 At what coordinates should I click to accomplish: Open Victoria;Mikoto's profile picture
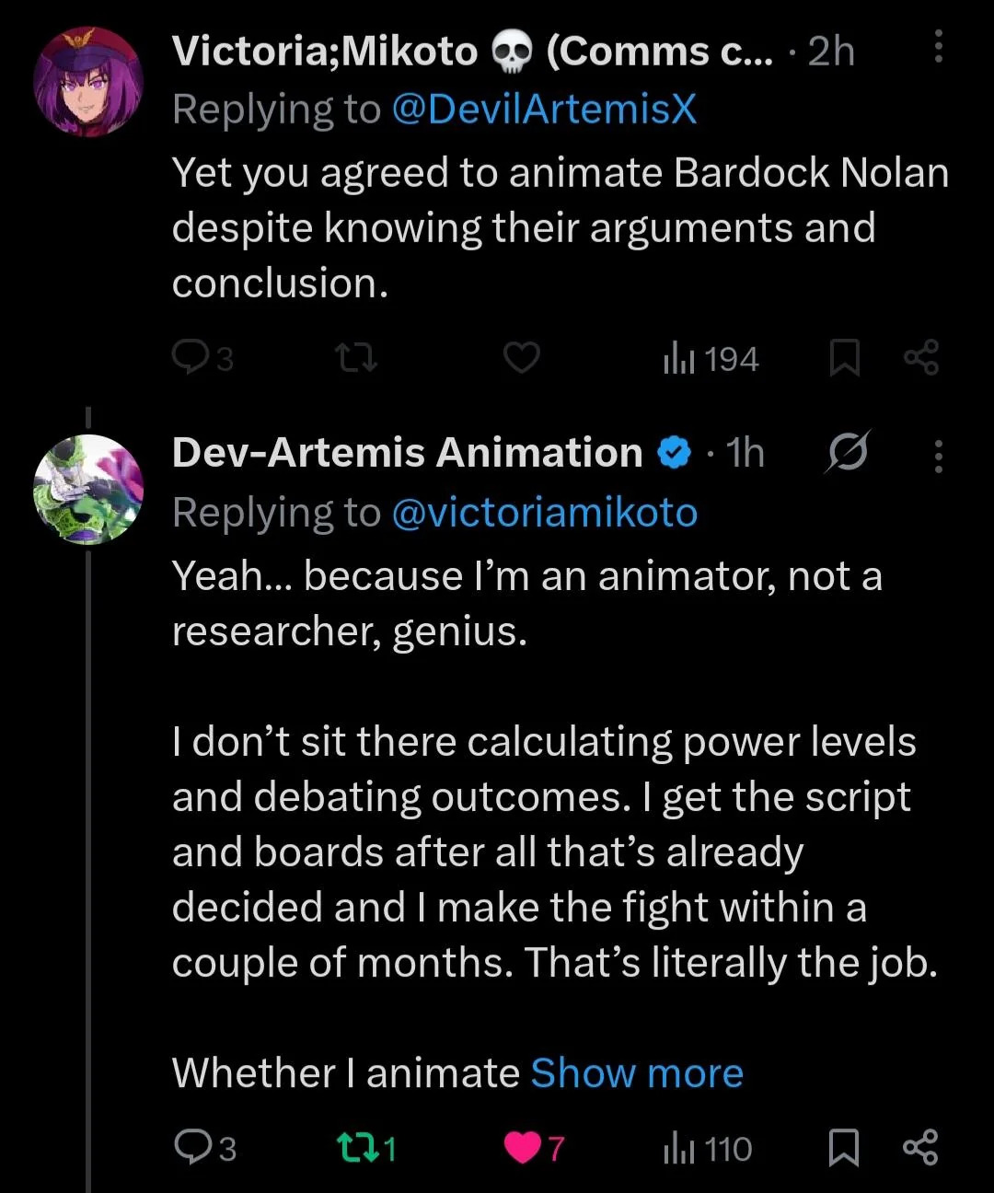tap(88, 82)
